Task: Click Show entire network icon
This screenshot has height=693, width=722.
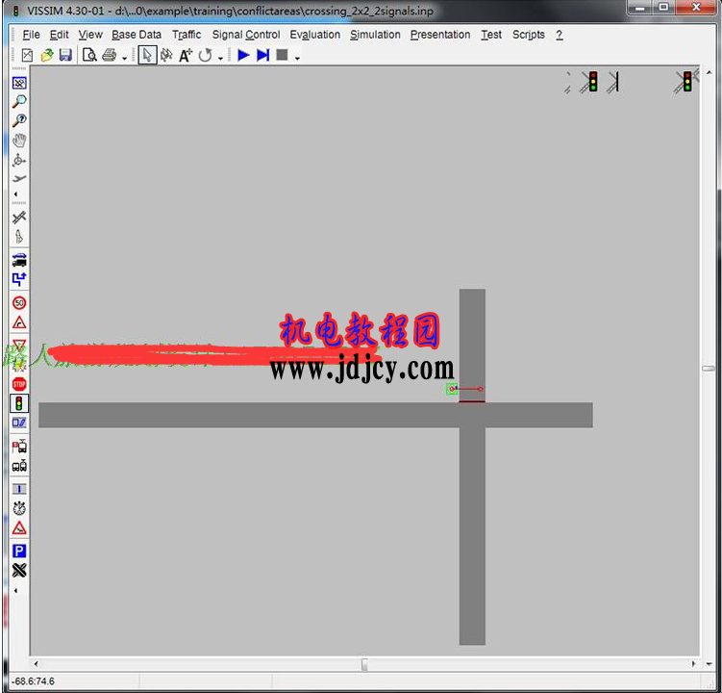Action: coord(19,83)
